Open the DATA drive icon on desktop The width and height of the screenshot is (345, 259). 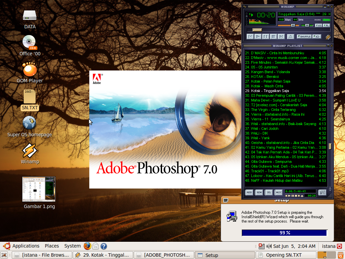point(30,15)
